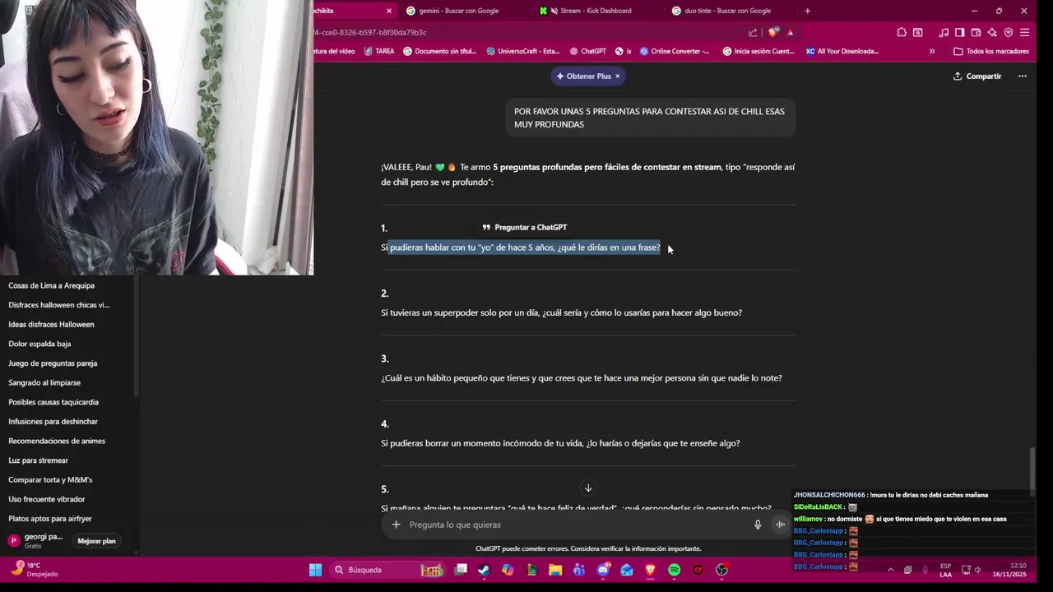Click the Share icon in the address bar
This screenshot has width=1053, height=592.
click(x=753, y=33)
